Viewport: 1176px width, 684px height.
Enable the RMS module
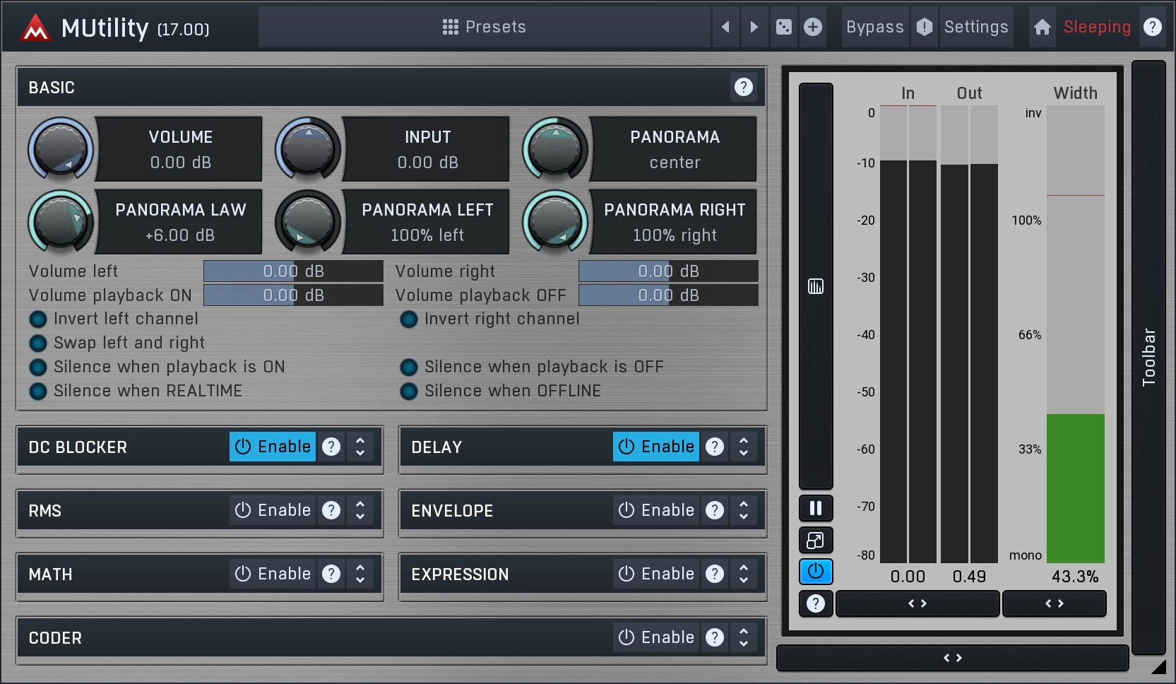273,510
